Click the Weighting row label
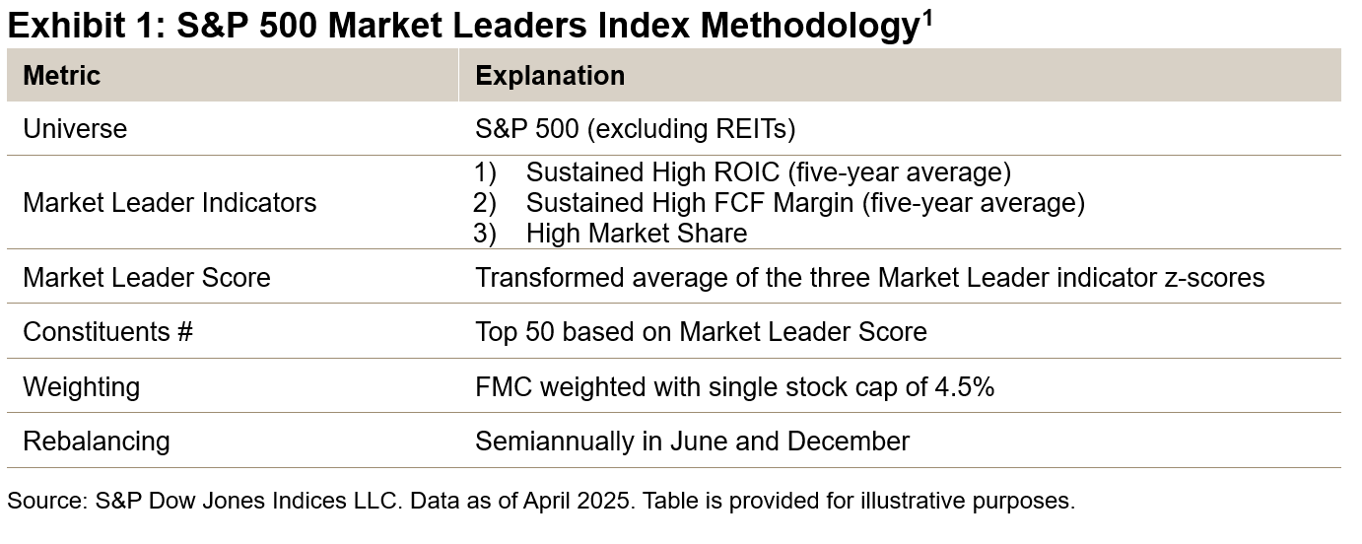Viewport: 1362px width, 544px height. 81,387
